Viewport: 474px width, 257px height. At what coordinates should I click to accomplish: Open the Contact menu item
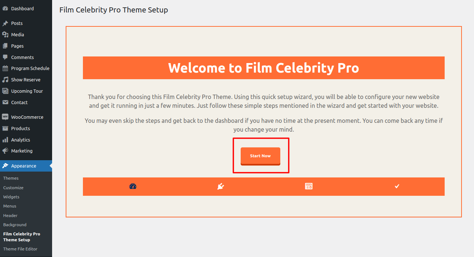[19, 102]
